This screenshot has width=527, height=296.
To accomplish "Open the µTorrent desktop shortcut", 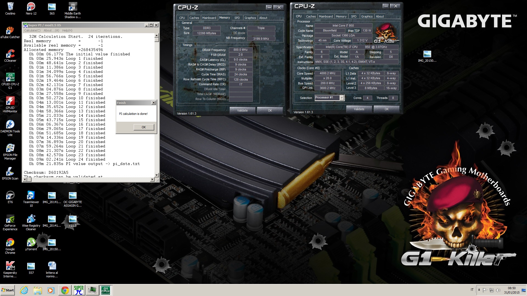I will tap(31, 244).
